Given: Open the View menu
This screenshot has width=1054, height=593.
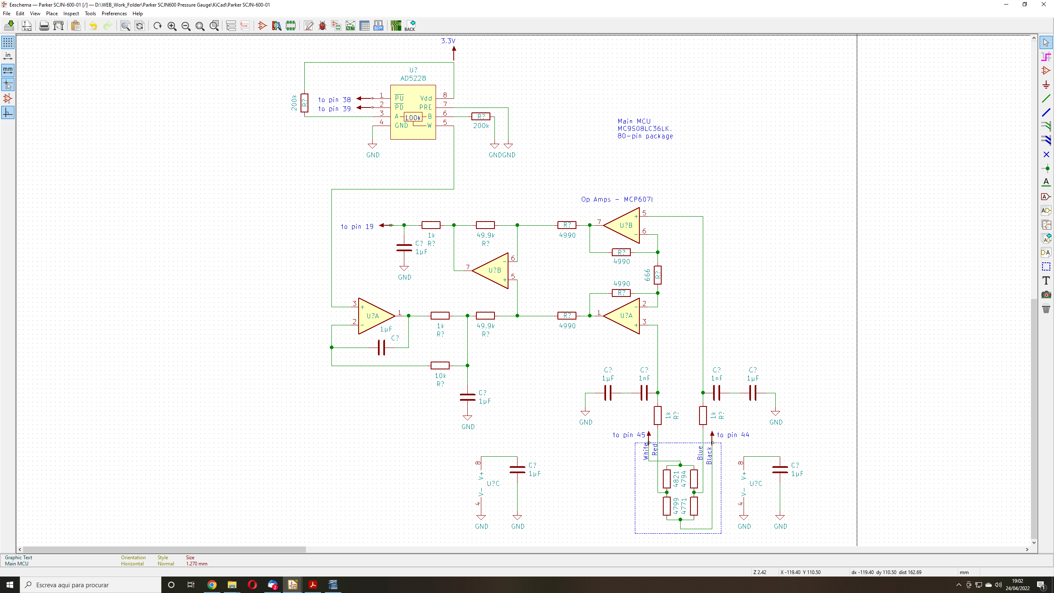Looking at the screenshot, I should click(35, 14).
